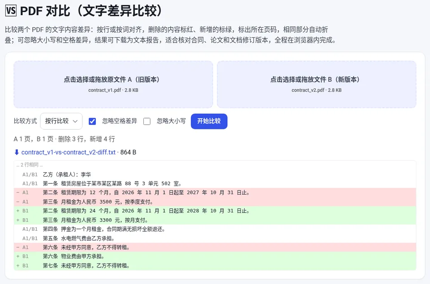Click the added line '第六条 物业费由甲方承担'
430x284 pixels.
(x=215, y=256)
